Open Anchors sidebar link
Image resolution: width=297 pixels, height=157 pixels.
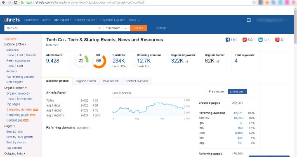(x=12, y=71)
